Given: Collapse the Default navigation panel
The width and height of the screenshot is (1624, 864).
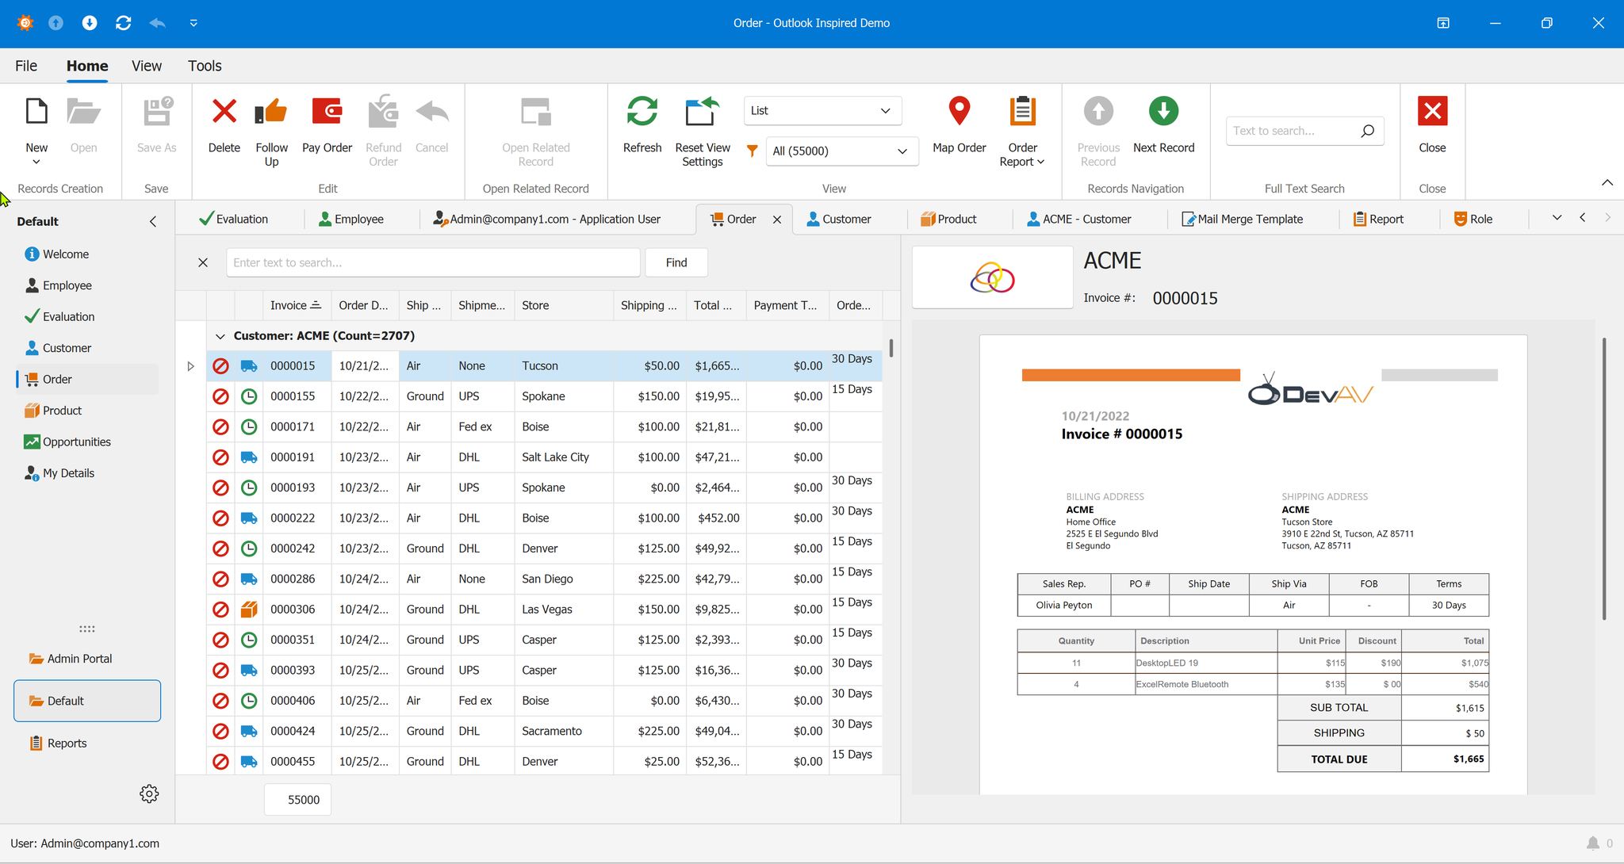Looking at the screenshot, I should pyautogui.click(x=153, y=222).
